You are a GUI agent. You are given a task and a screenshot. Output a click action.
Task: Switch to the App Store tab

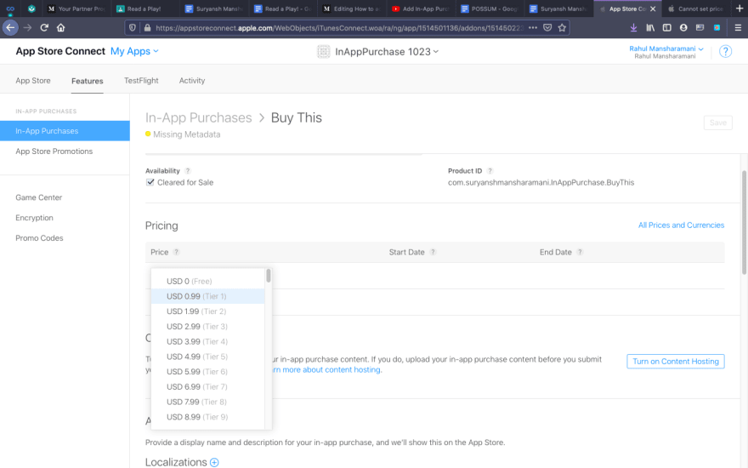tap(33, 81)
